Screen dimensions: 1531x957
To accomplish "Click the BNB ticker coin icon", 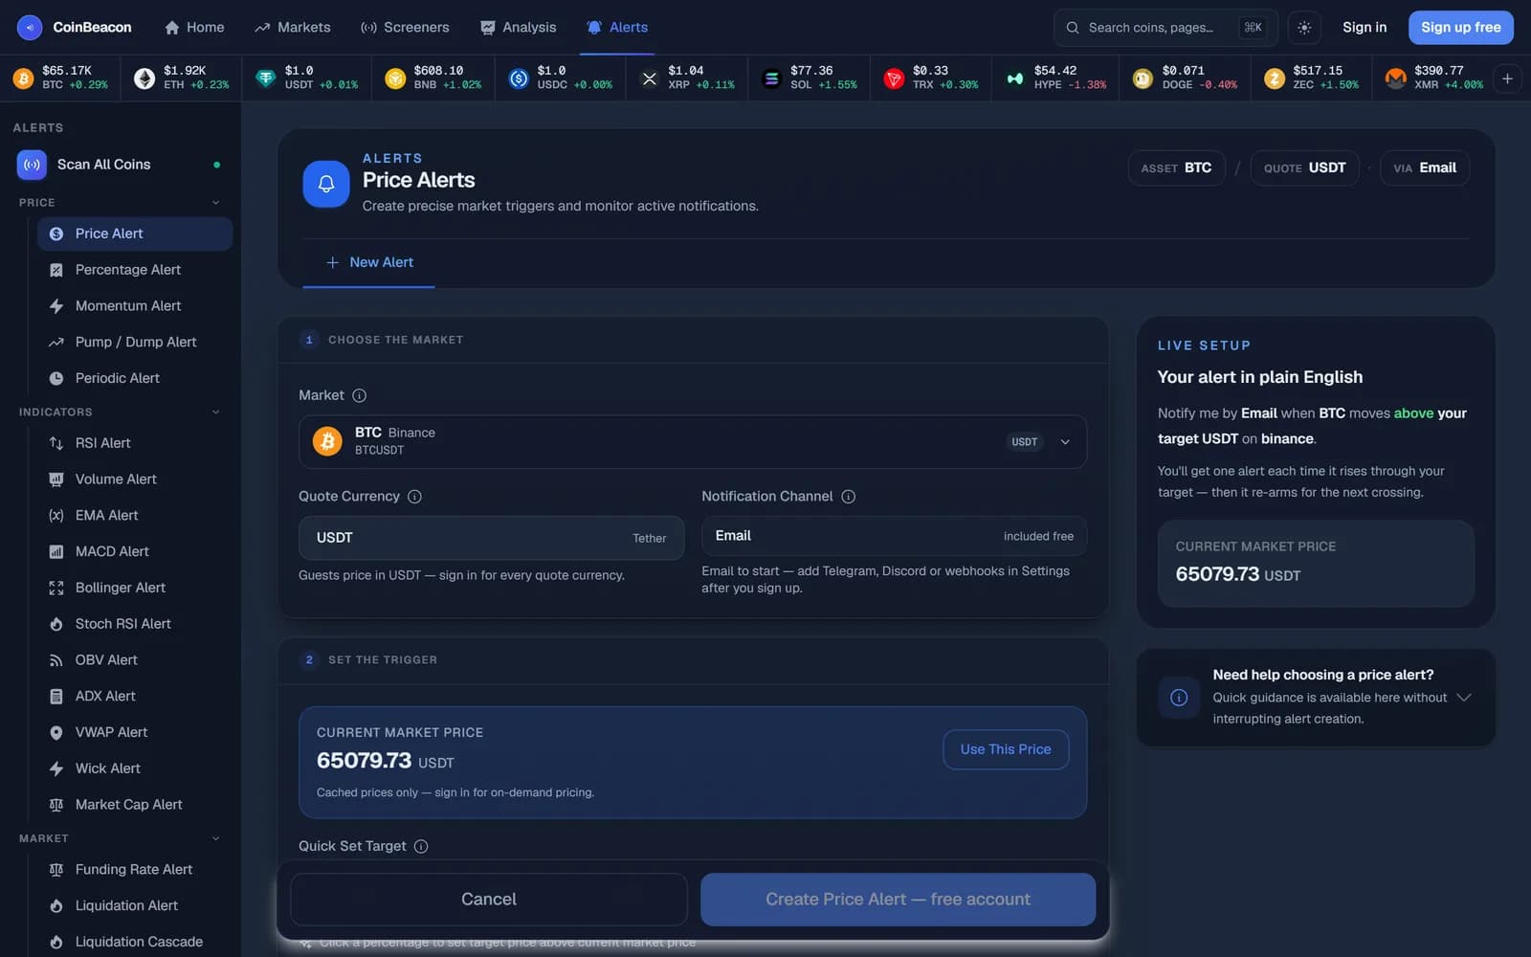I will [x=395, y=78].
